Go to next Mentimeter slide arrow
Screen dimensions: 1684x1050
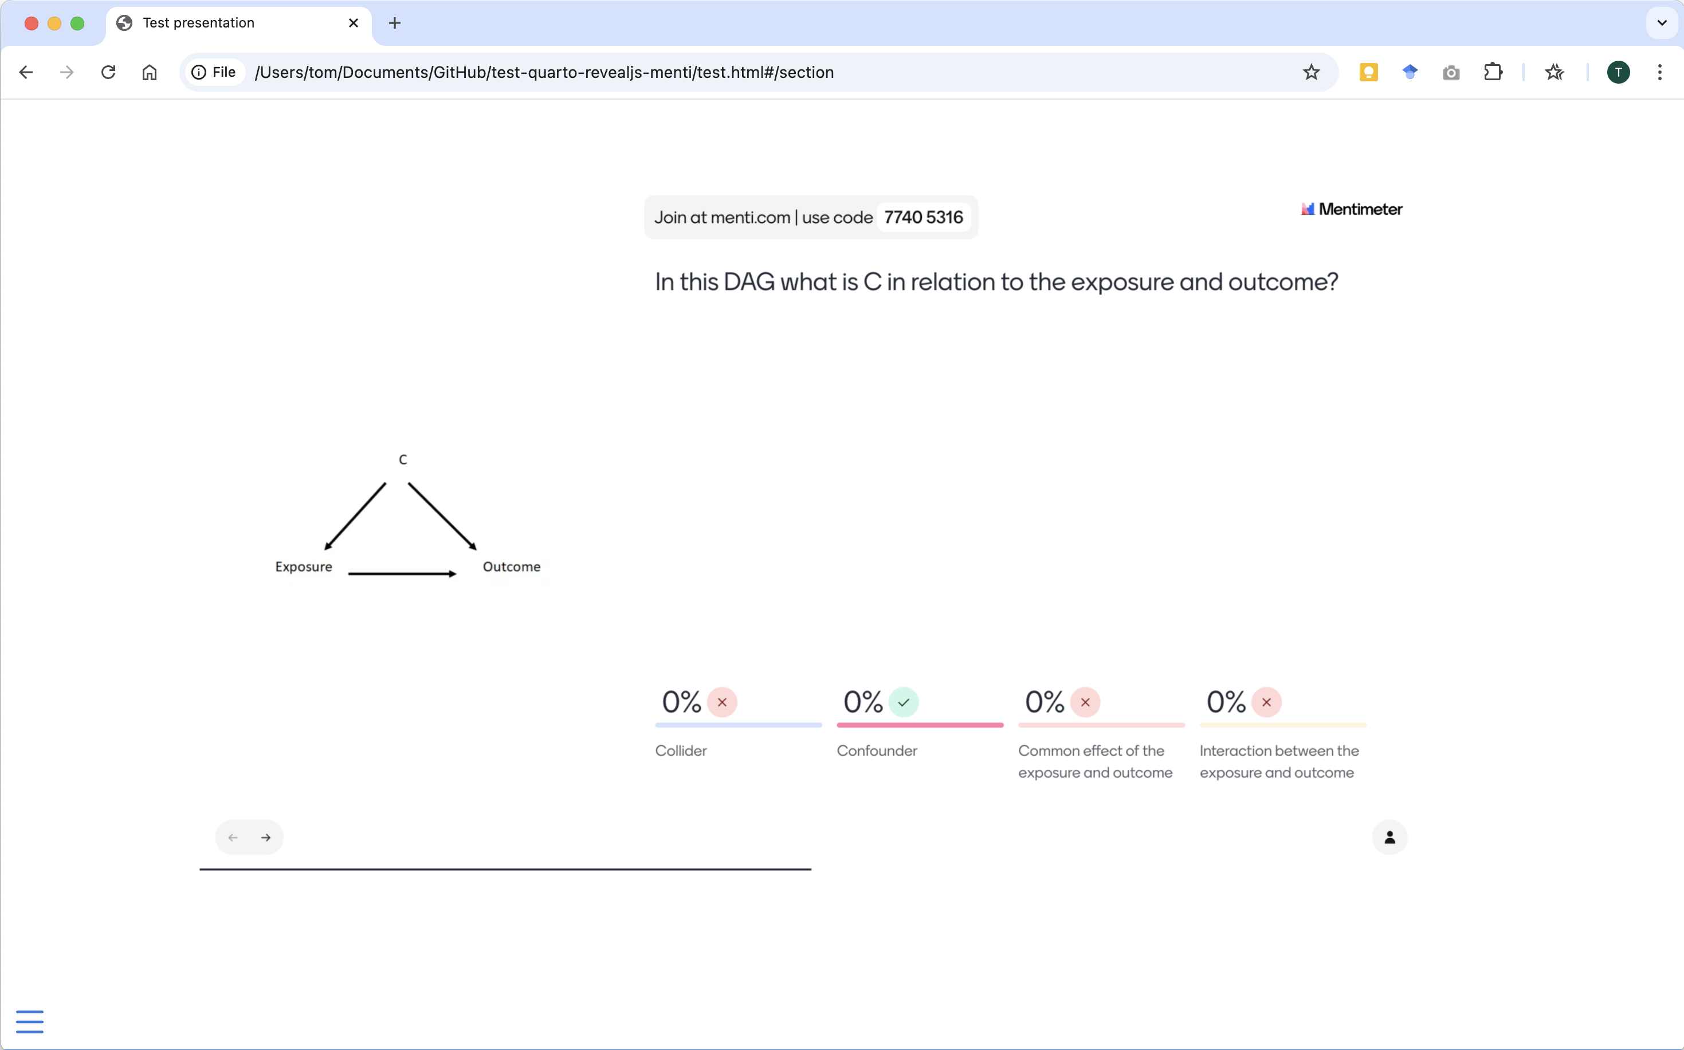[x=266, y=837]
